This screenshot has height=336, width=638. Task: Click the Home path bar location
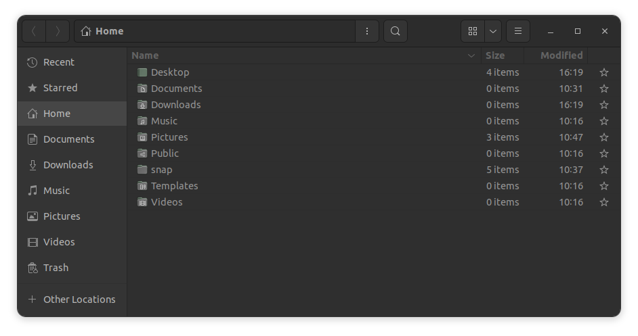pos(215,31)
